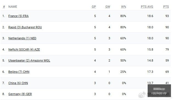The height and width of the screenshot is (100, 174).
Task: Open Germany (8) GER team page
Action: coord(20,94)
